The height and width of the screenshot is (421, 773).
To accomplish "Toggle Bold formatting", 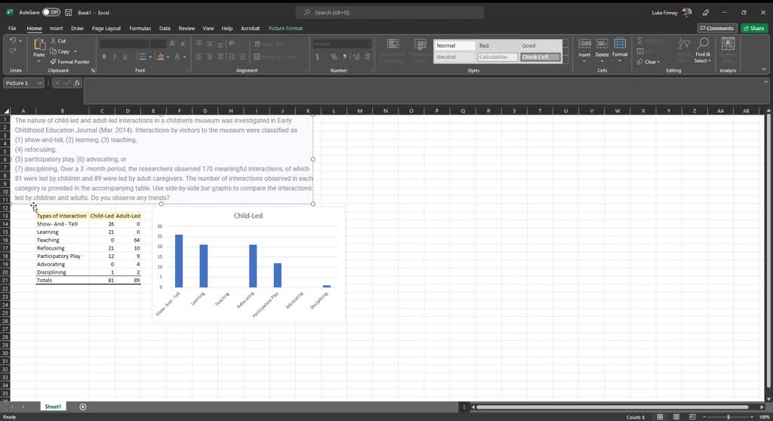I will click(x=104, y=57).
